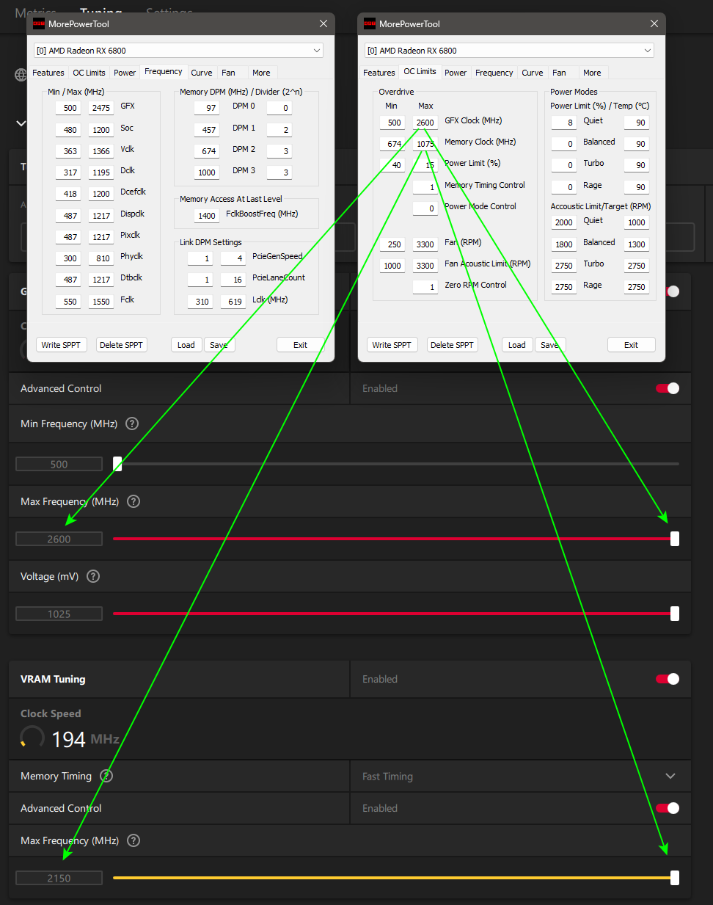713x905 pixels.
Task: Click Fan RPM max 3300 field
Action: [425, 244]
